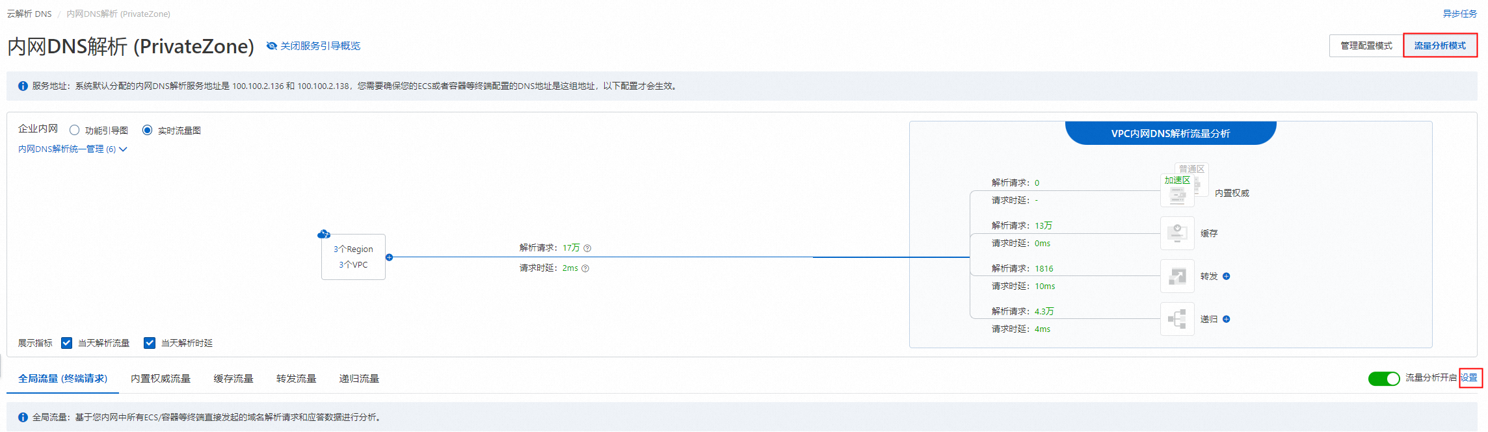This screenshot has width=1488, height=432.
Task: Click the 4.3万 recursive request value
Action: [x=1044, y=311]
